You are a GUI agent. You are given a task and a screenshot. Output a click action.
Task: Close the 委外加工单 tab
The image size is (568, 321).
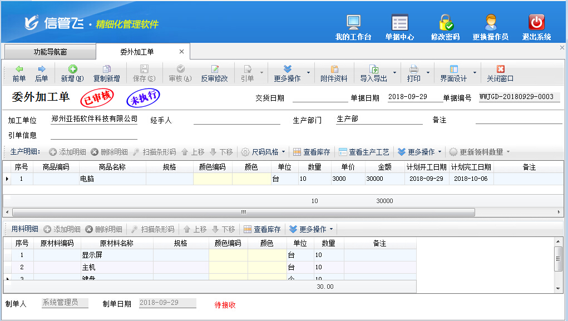click(x=181, y=52)
